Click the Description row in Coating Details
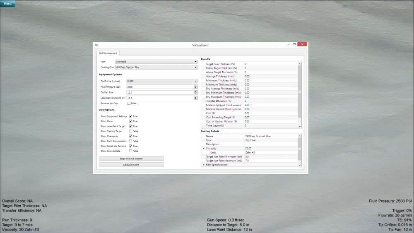The width and height of the screenshot is (414, 233). pyautogui.click(x=250, y=144)
